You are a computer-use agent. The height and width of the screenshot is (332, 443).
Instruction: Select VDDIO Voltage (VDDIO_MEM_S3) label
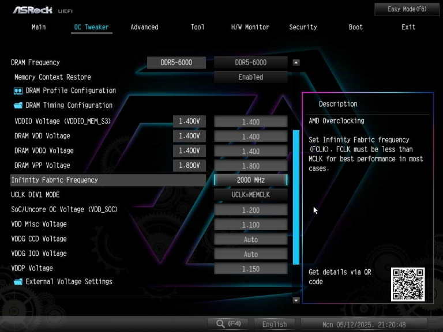62,122
